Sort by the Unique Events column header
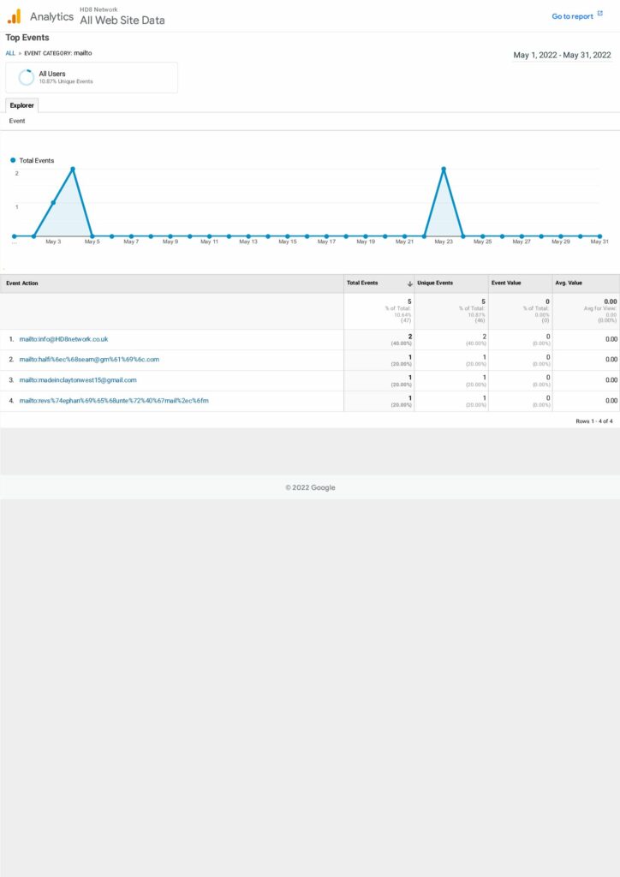 (x=435, y=283)
